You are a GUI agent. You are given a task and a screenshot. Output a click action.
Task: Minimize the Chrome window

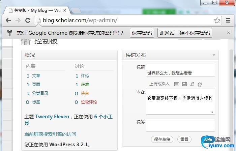205,3
